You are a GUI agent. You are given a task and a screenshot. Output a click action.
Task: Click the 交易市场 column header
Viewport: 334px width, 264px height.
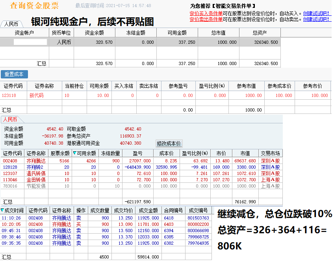click(x=270, y=153)
